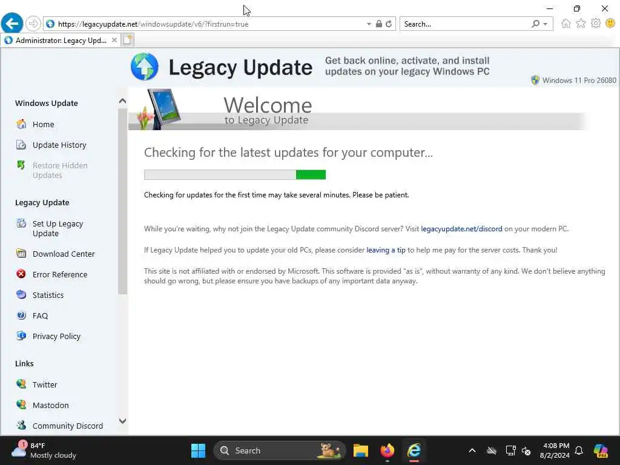Click the Twitter globe icon
This screenshot has height=465, width=620.
[21, 384]
